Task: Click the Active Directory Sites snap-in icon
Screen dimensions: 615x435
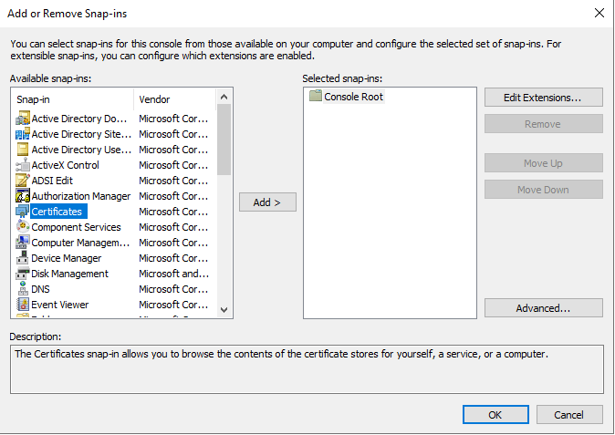Action: (x=23, y=134)
